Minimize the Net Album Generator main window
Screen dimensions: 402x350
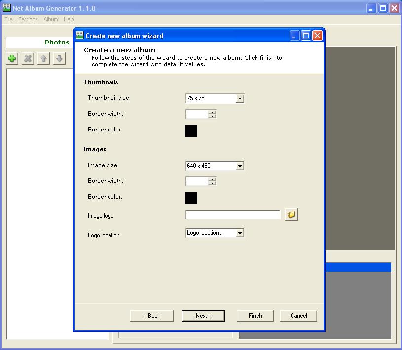(x=370, y=8)
